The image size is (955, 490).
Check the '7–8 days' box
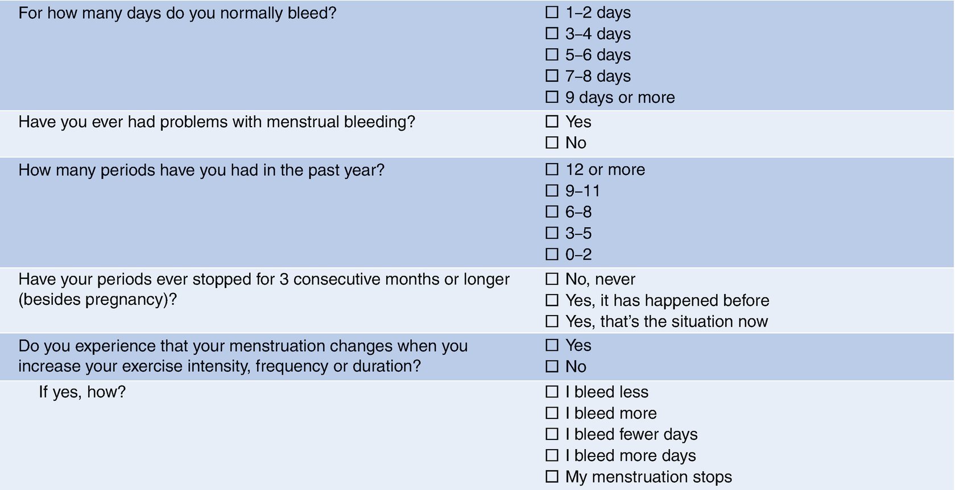point(552,76)
